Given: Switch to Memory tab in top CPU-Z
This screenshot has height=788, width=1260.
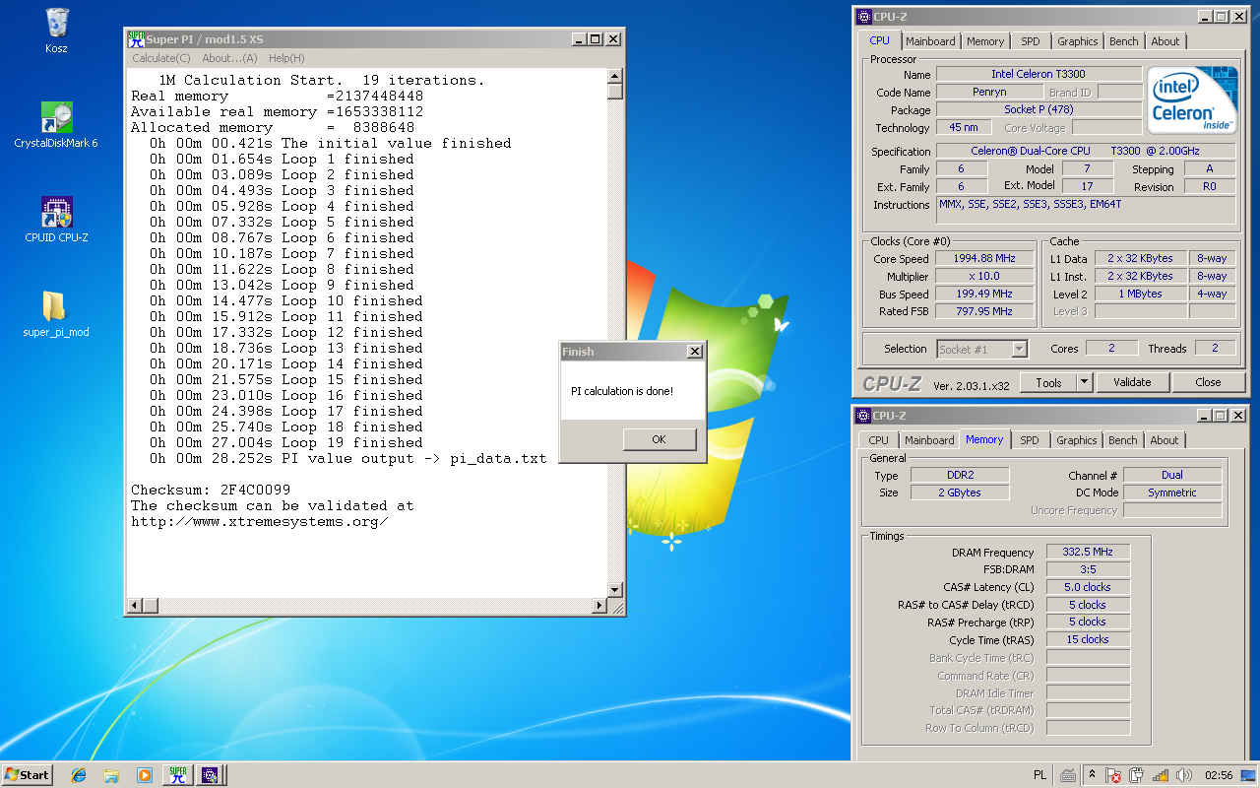Looking at the screenshot, I should coord(985,41).
